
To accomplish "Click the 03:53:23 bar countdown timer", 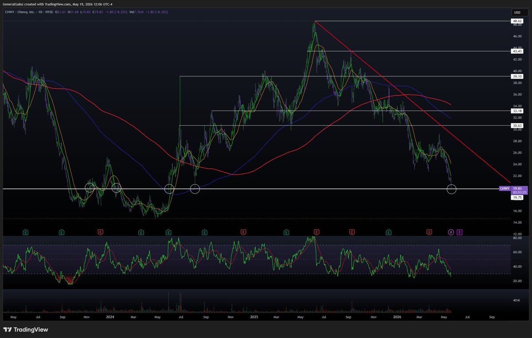I will click(519, 193).
